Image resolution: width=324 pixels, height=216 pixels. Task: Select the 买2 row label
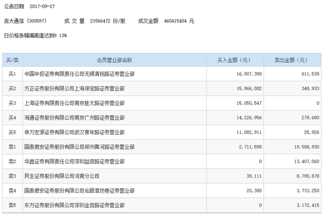click(x=12, y=88)
